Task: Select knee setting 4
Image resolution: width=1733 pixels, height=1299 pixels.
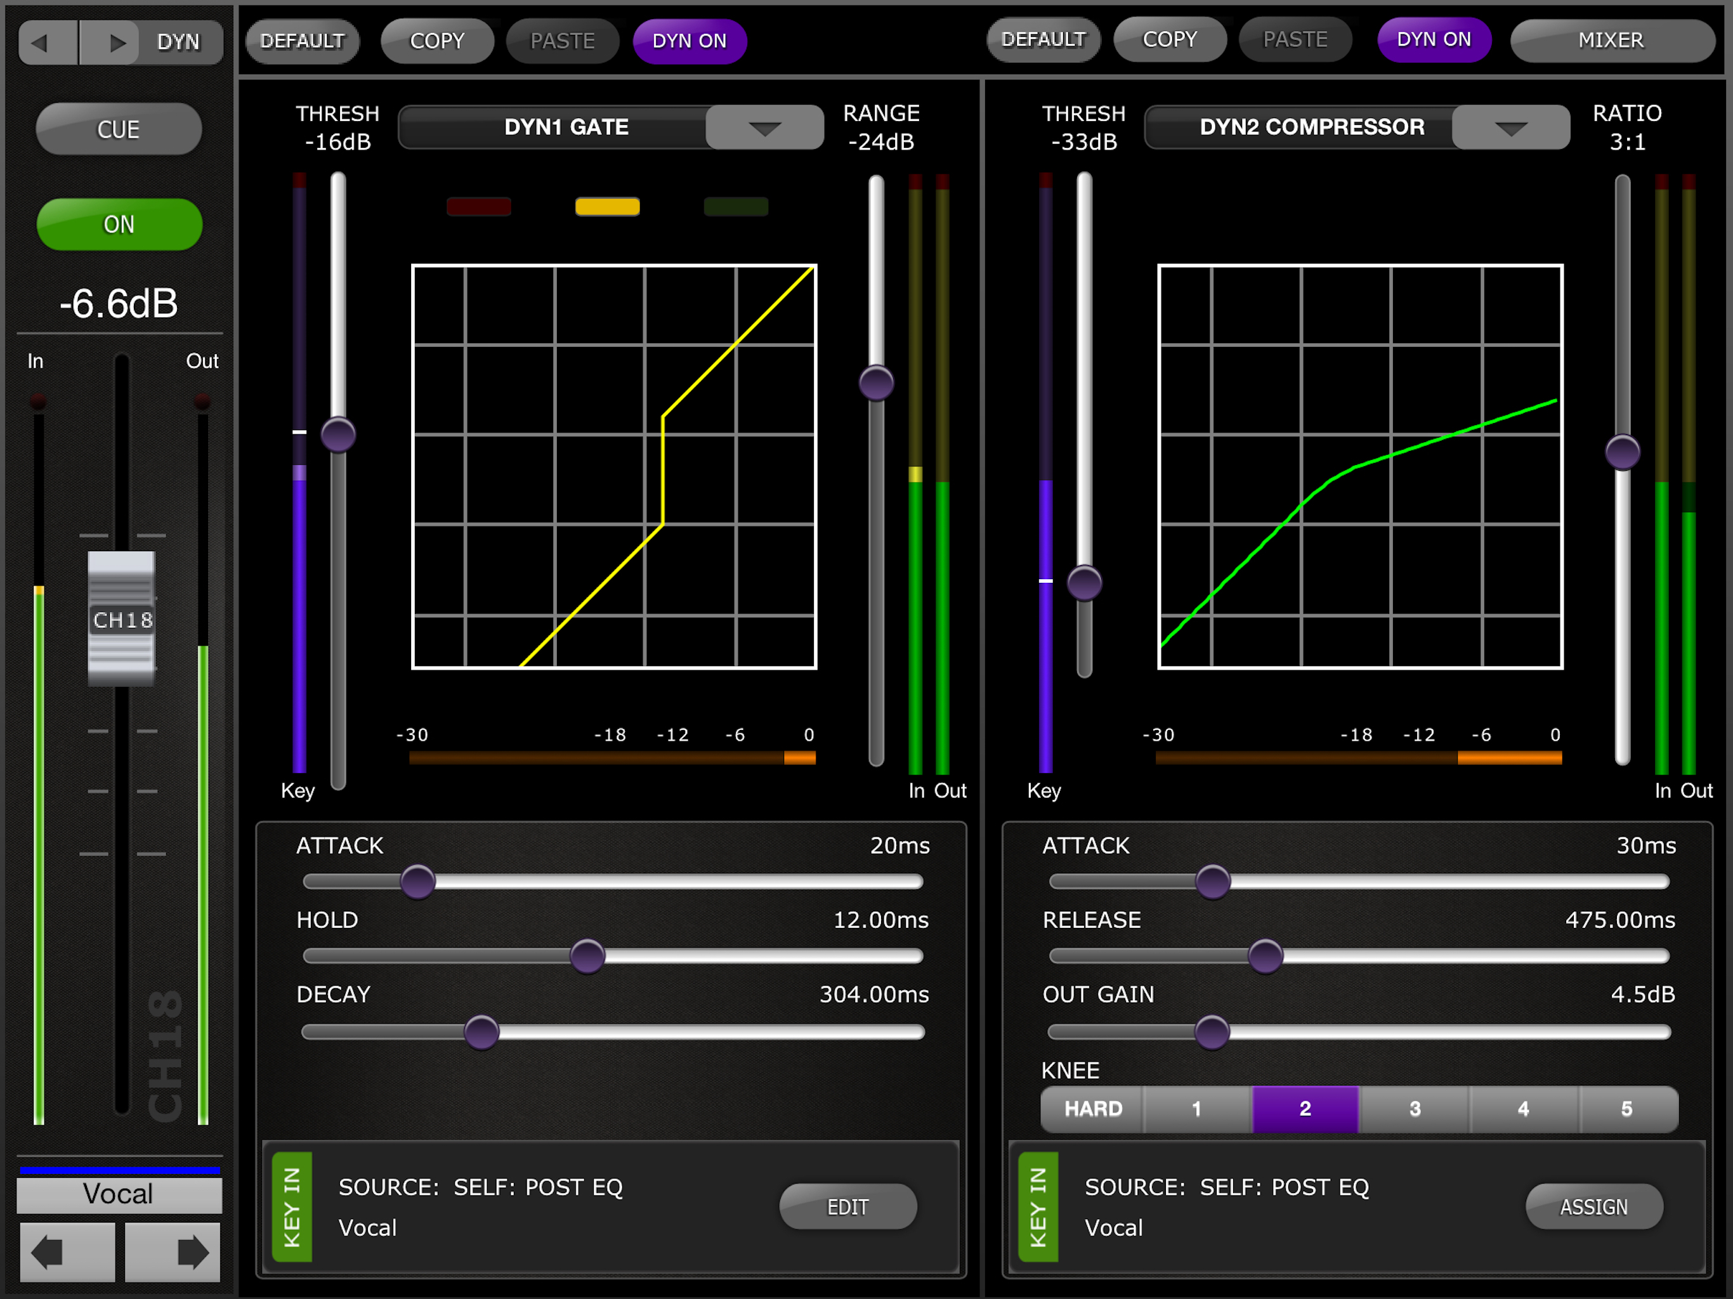Action: tap(1523, 1109)
